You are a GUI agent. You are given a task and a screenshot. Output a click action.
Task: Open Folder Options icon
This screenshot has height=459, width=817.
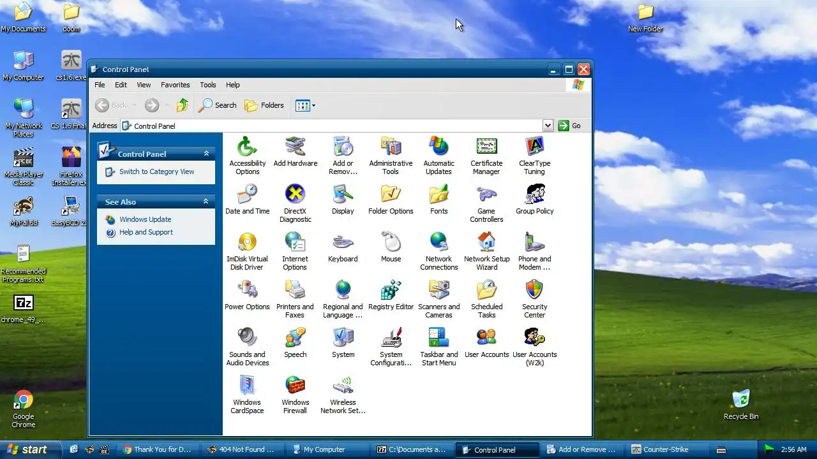point(391,200)
